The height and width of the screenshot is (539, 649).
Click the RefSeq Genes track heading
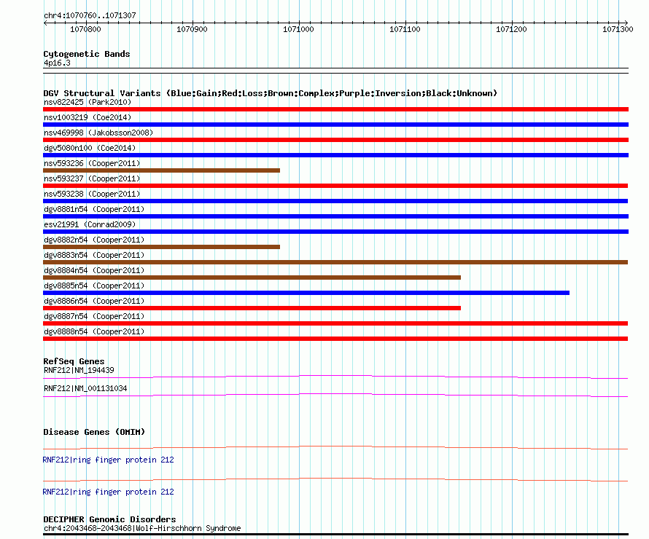(74, 361)
